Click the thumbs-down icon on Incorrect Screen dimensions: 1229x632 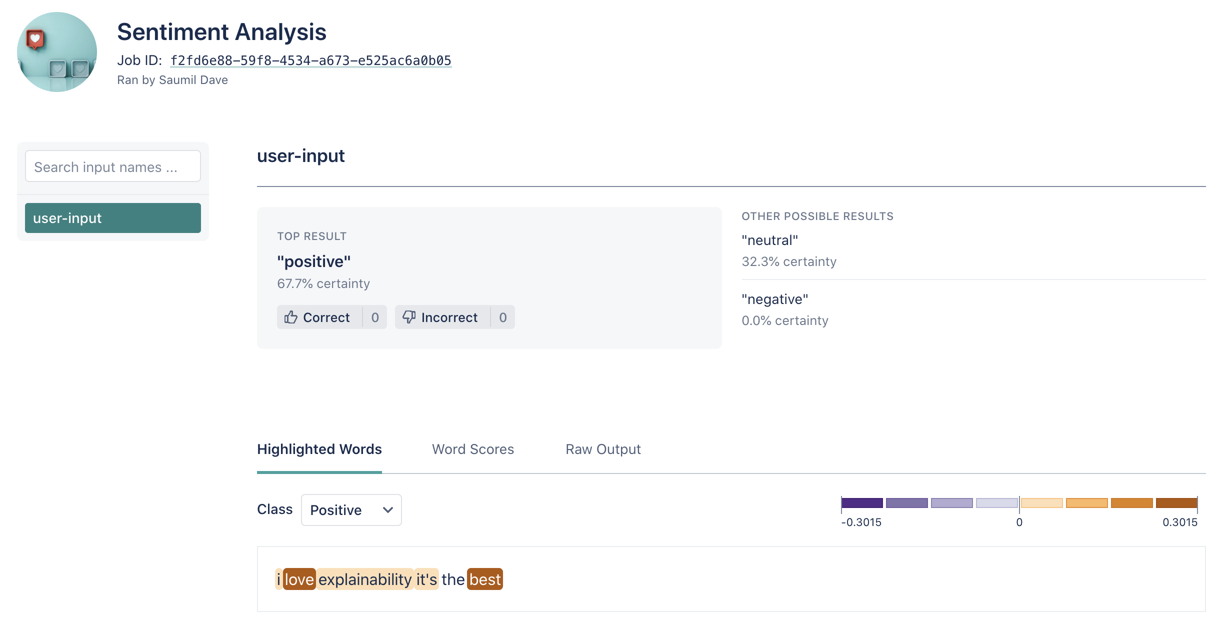[x=409, y=317]
